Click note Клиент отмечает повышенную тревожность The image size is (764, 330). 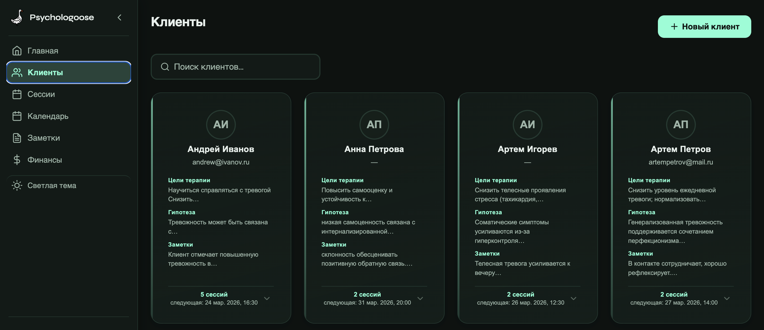tap(213, 259)
